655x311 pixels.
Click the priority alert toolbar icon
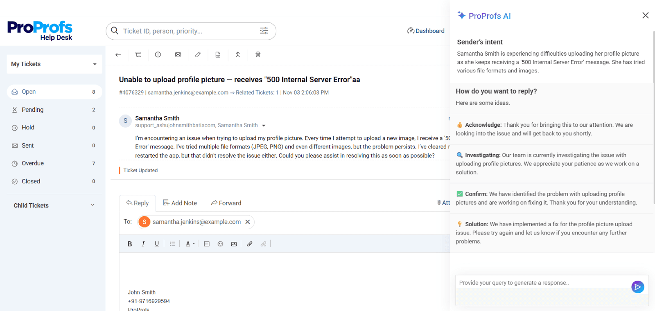158,55
